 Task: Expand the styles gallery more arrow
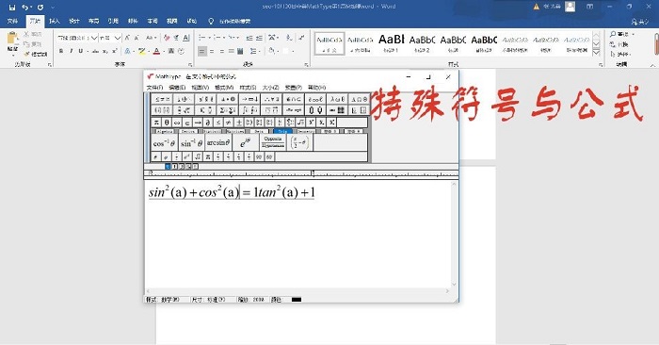click(x=596, y=53)
